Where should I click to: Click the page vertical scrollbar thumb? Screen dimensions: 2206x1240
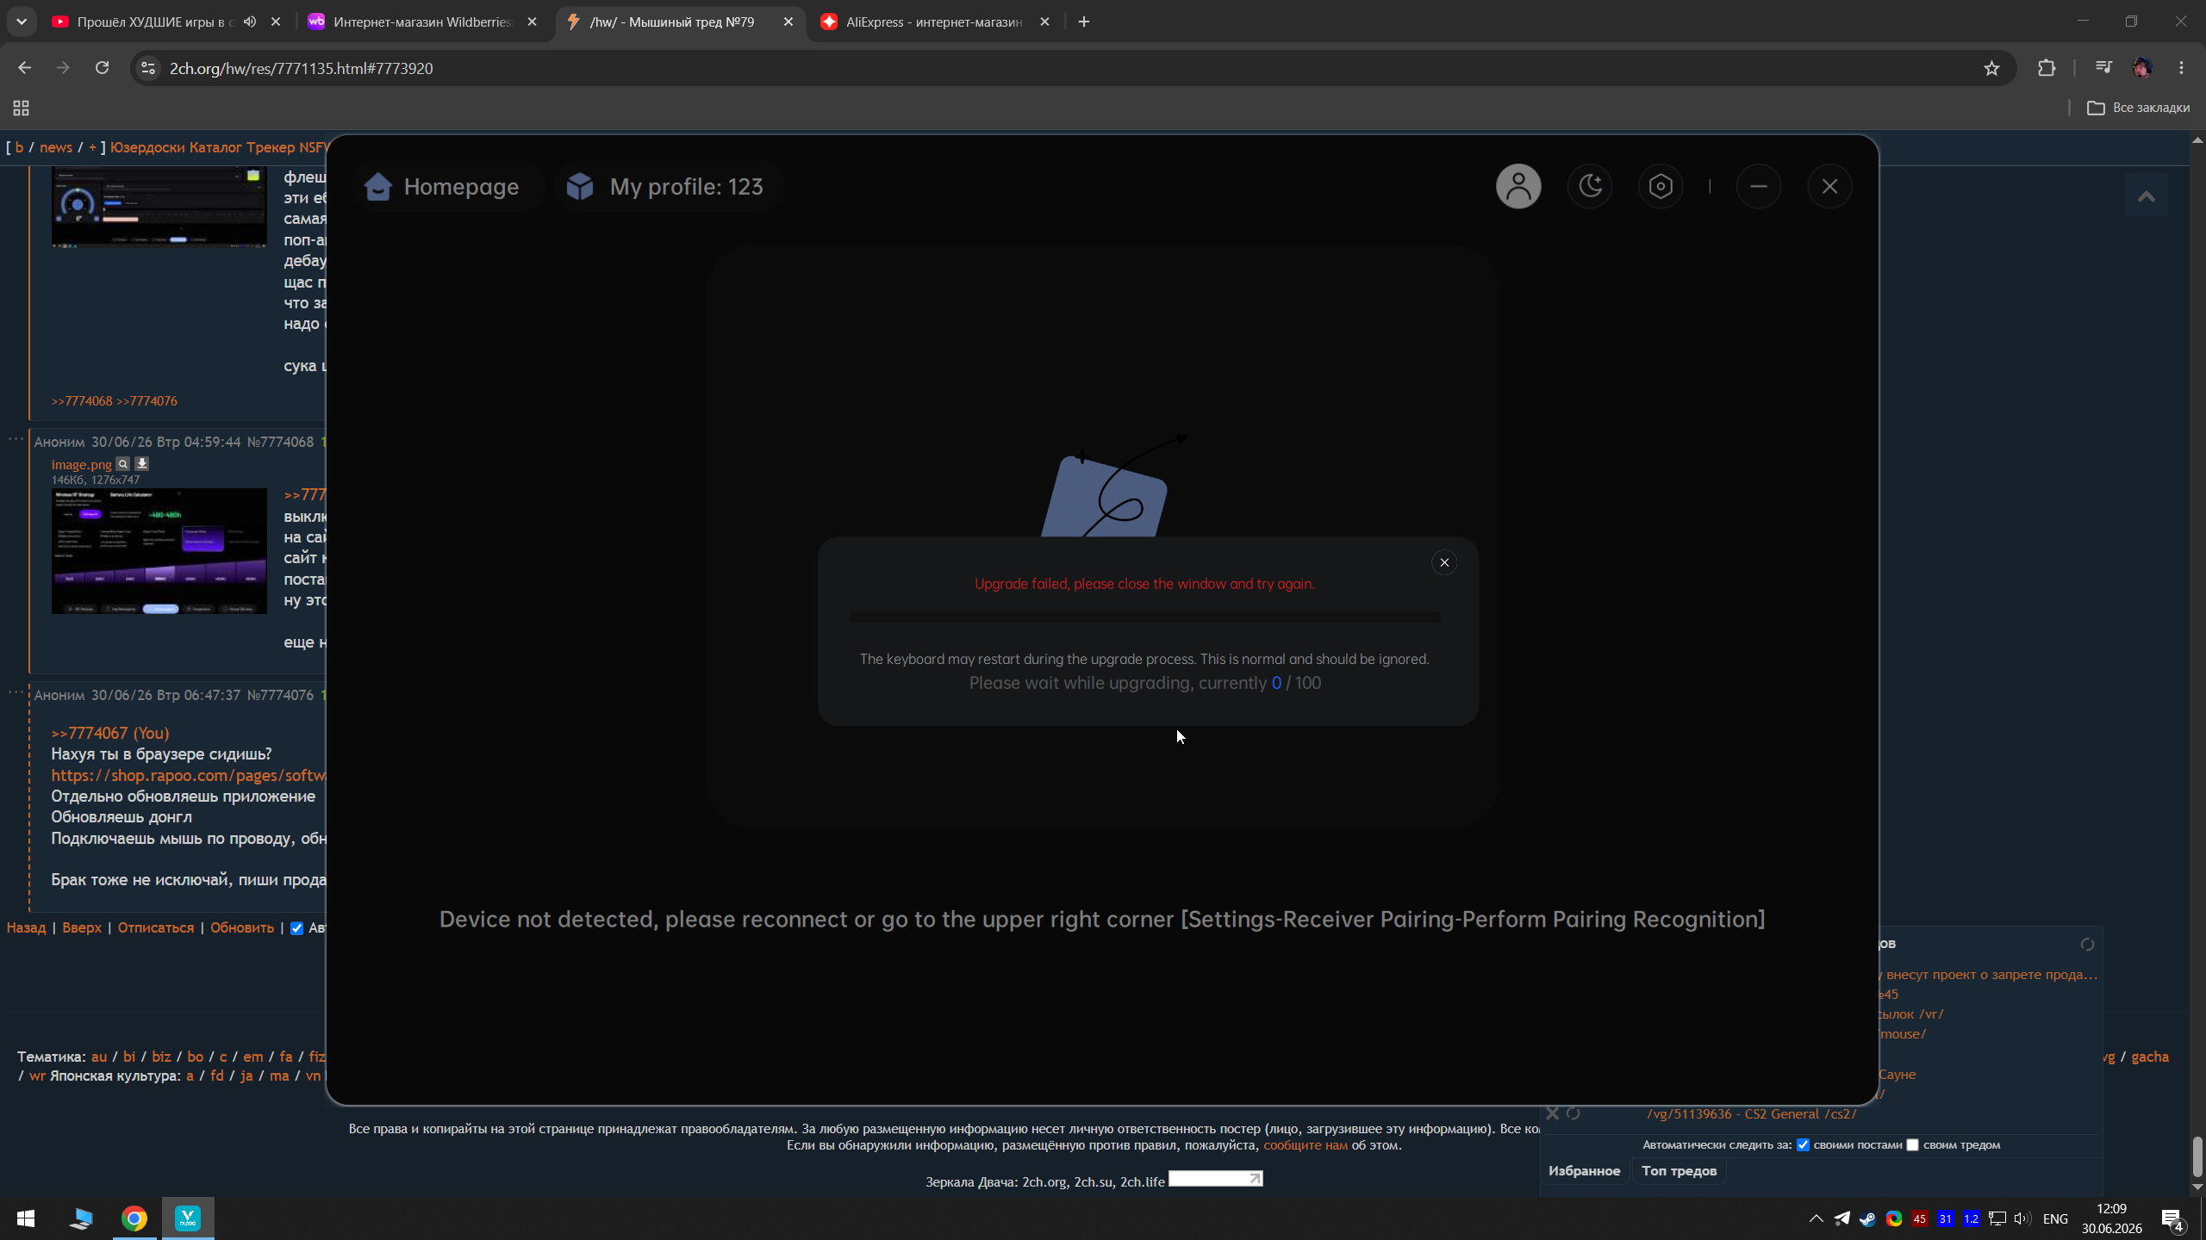[x=2197, y=1156]
